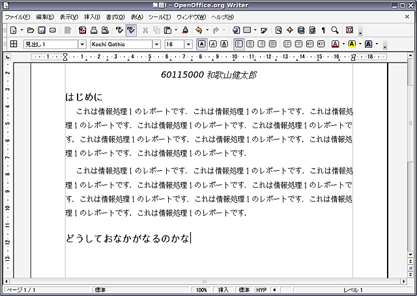
Task: Click the previous page double-arrow button
Action: [410, 261]
